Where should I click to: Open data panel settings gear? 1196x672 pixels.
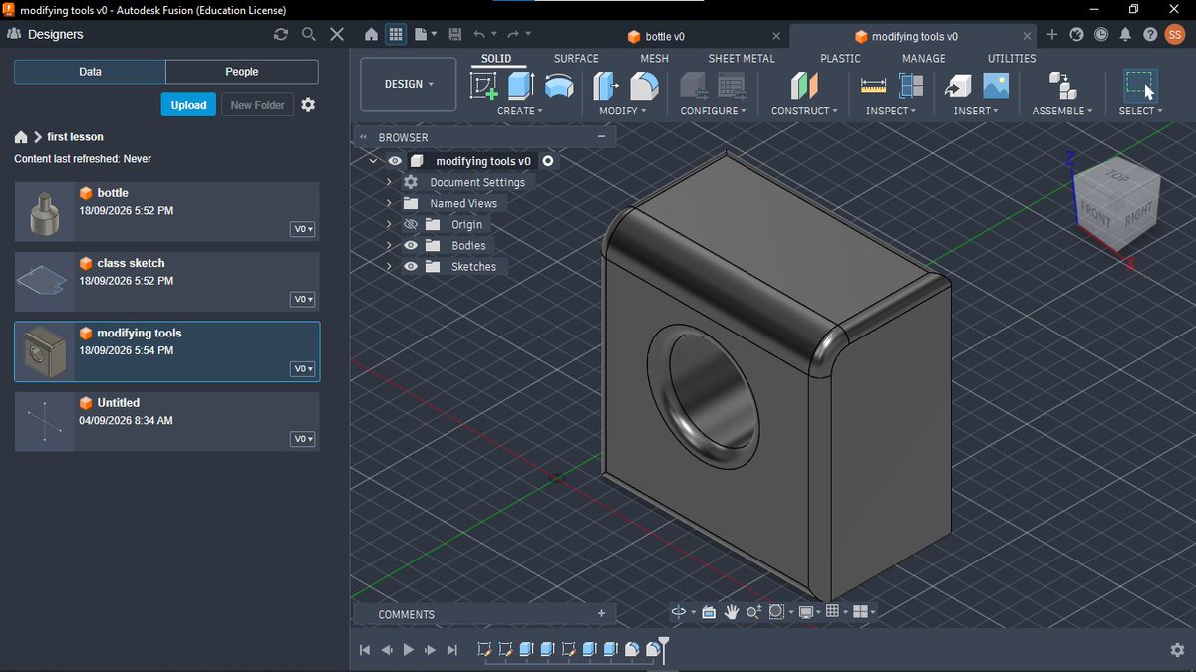(308, 105)
